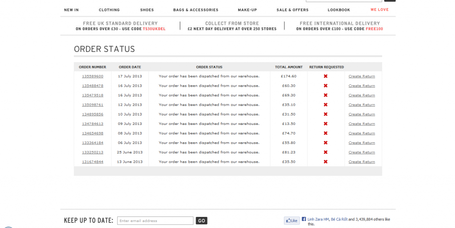455x228 pixels.
Task: Click red X icon for order 131674844
Action: pyautogui.click(x=325, y=162)
